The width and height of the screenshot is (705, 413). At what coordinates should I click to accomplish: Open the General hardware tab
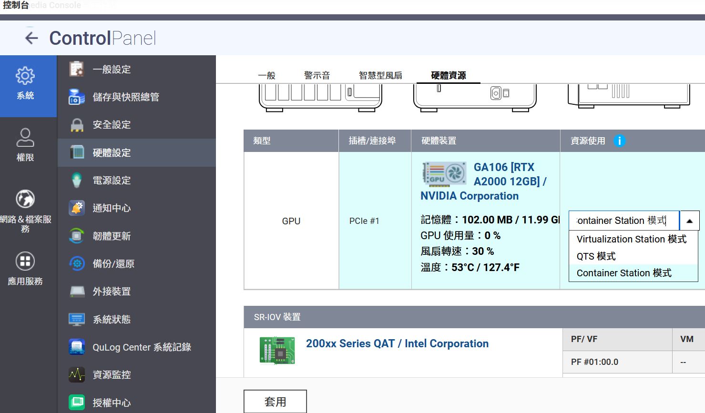(x=266, y=75)
